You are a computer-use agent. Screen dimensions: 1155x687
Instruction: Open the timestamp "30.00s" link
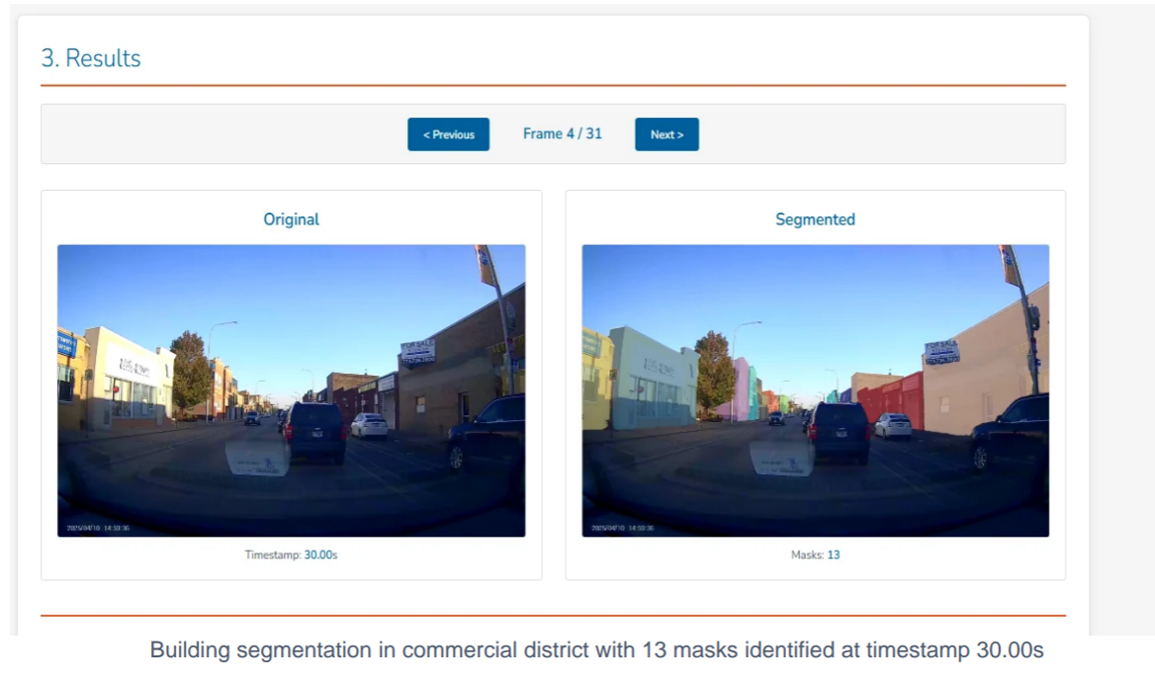coord(321,555)
